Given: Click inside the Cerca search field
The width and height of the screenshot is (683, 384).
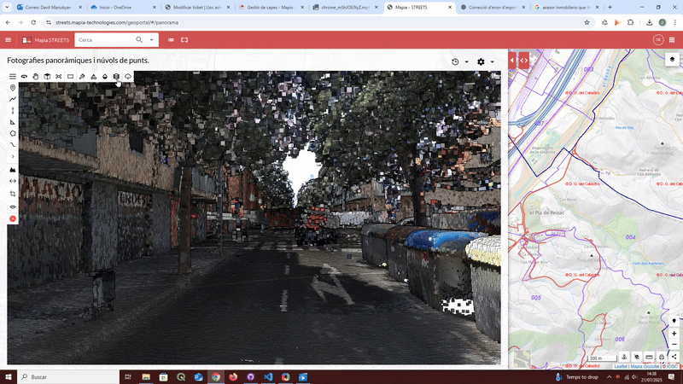Looking at the screenshot, I should click(104, 40).
